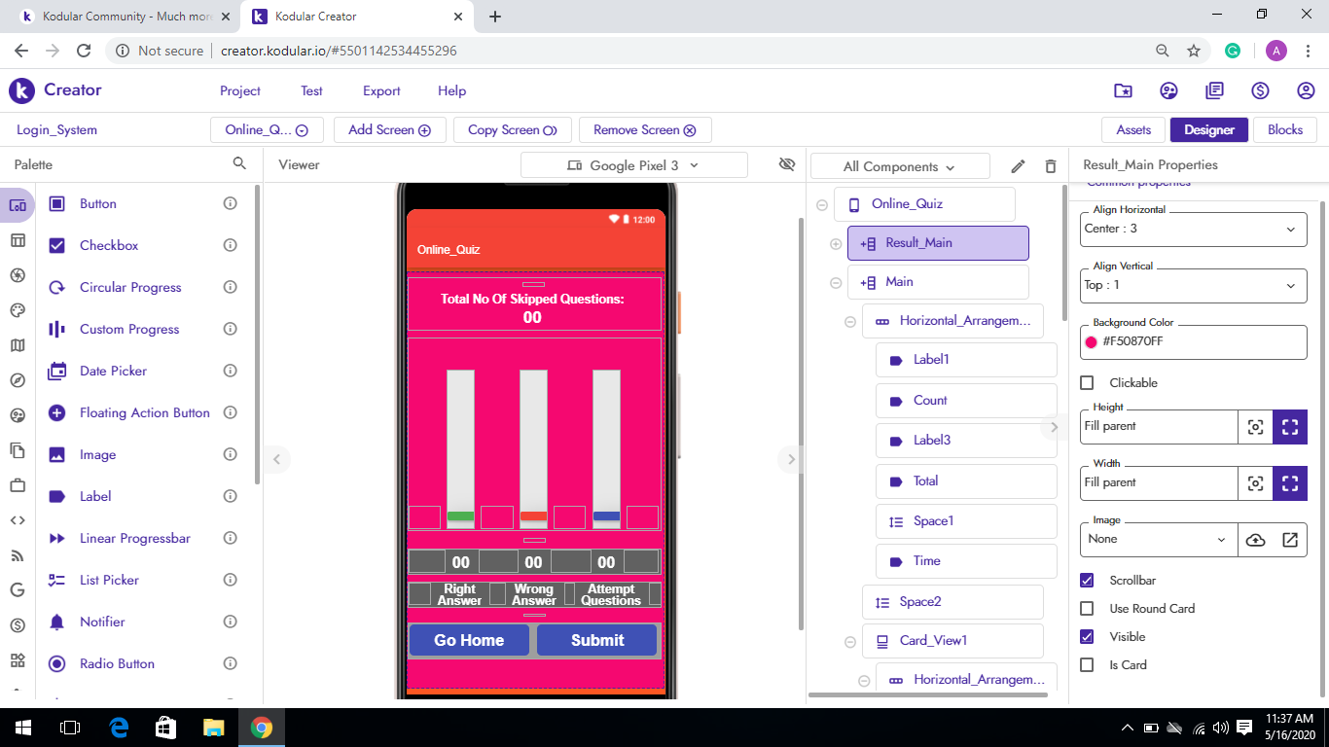Click the trash delete component icon
This screenshot has width=1329, height=747.
[1050, 166]
